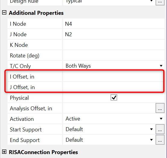Image resolution: width=167 pixels, height=158 pixels.
Task: Open the Activation dropdown arrow
Action: 161,119
